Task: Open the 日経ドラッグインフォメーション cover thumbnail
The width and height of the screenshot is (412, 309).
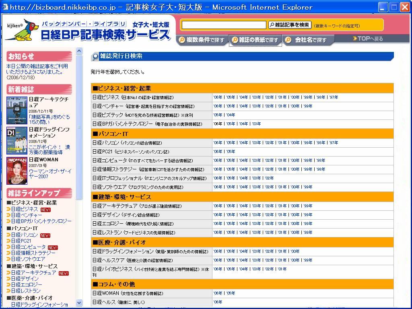Action: 17,140
